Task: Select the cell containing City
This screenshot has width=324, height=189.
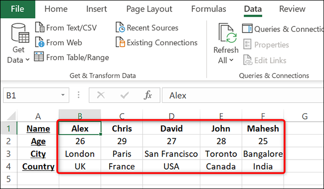Action: point(38,154)
